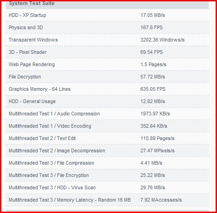The height and width of the screenshot is (213, 217).
Task: Select Memory Latency - Random 16 MB row
Action: [107, 200]
